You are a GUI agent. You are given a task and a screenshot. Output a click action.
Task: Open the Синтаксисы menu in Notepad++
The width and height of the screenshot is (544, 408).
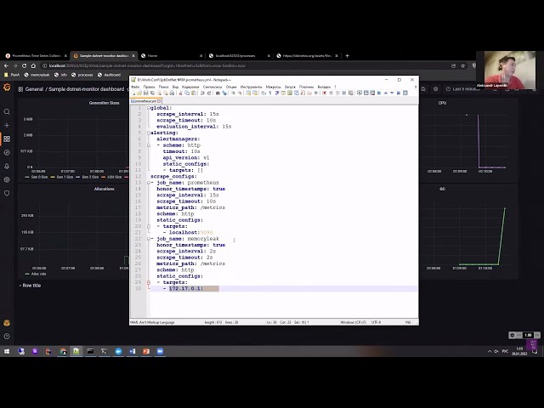(x=212, y=87)
